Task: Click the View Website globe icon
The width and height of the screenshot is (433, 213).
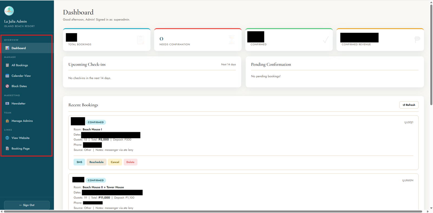Action: coord(7,138)
